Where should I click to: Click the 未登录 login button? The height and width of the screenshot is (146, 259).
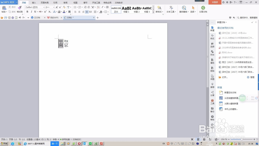[215, 2]
